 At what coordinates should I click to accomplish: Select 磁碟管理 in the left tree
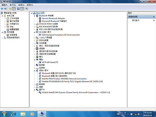pos(13,35)
